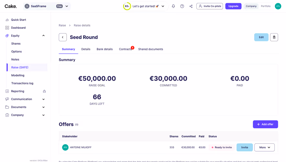Open the Shared documents tab
The image size is (286, 162).
(151, 49)
